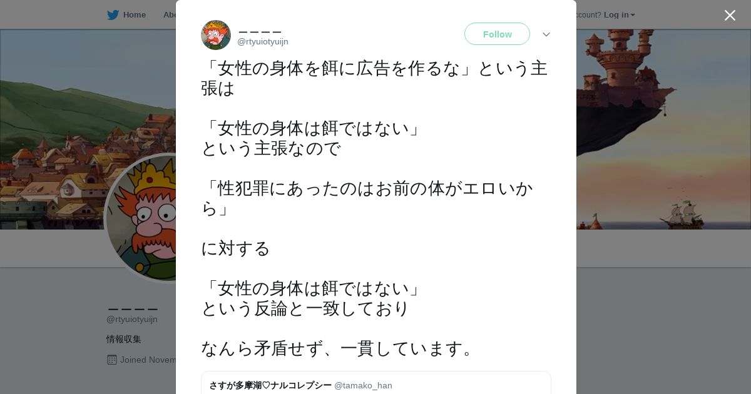Image resolution: width=751 pixels, height=394 pixels.
Task: Open the large profile picture behind the tweet
Action: [141, 218]
